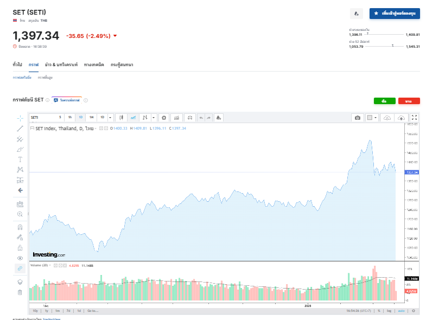The height and width of the screenshot is (320, 426).
Task: Click the redo arrow in chart toolbar
Action: pos(208,118)
